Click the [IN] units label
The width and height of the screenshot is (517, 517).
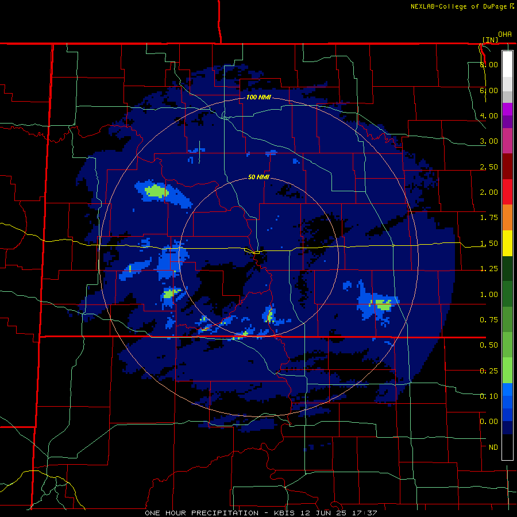(x=490, y=40)
